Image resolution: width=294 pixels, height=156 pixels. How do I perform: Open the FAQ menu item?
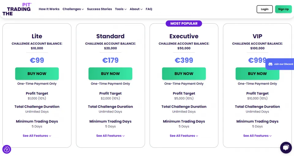[x=149, y=9]
